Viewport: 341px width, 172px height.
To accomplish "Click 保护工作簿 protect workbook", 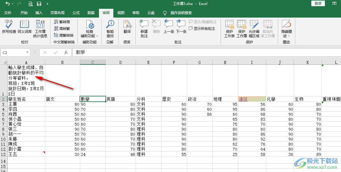I will [242, 29].
